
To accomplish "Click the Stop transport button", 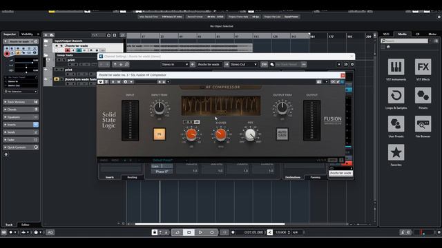I will pyautogui.click(x=189, y=232).
